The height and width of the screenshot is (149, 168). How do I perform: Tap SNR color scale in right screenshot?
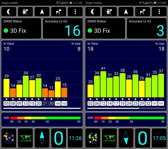129,118
